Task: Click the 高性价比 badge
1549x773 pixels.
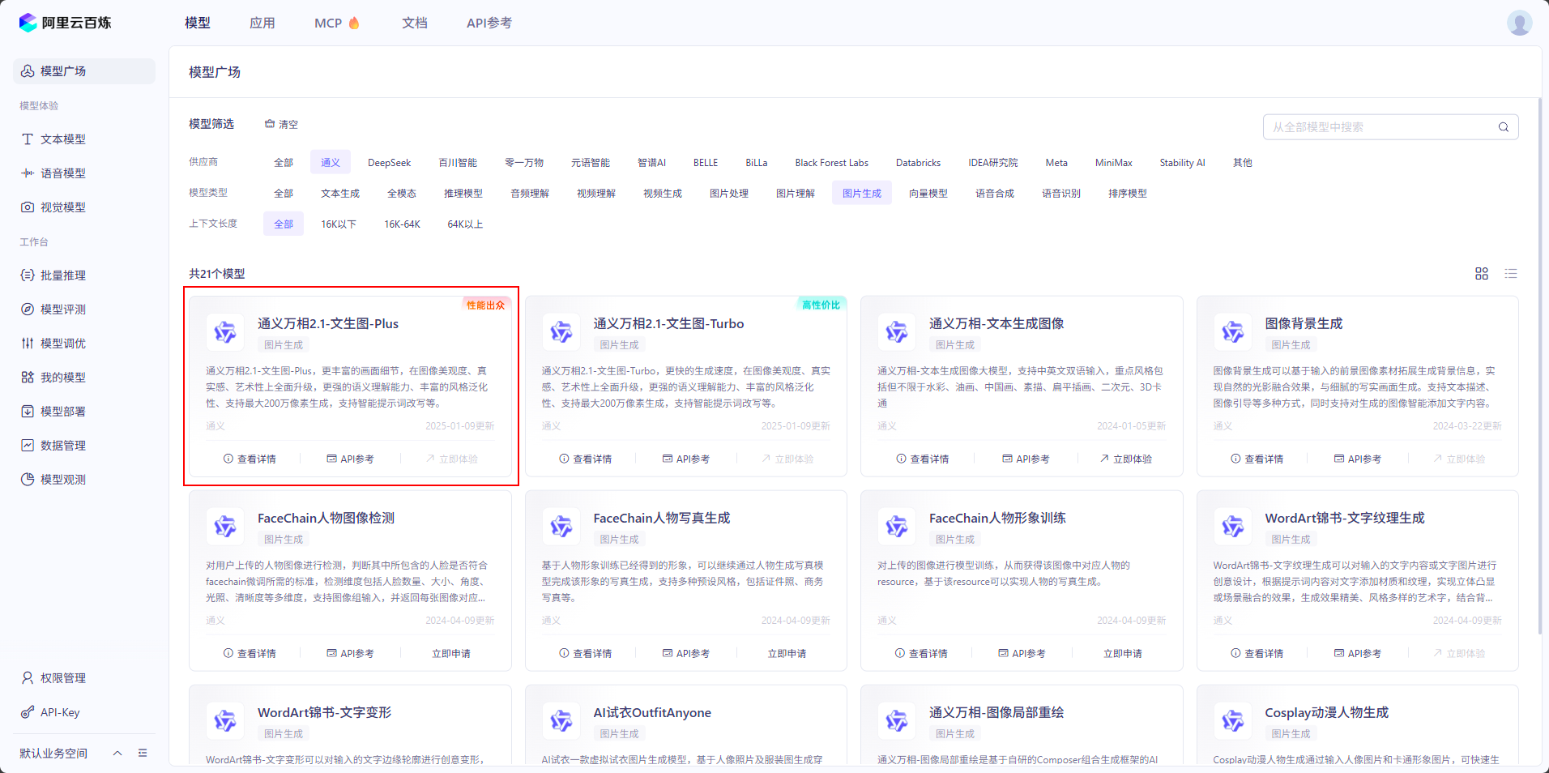Action: (x=821, y=305)
